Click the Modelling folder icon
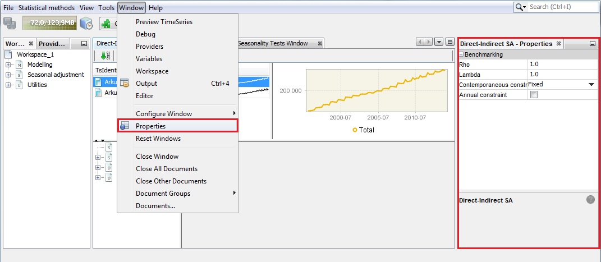601x262 pixels. point(20,65)
